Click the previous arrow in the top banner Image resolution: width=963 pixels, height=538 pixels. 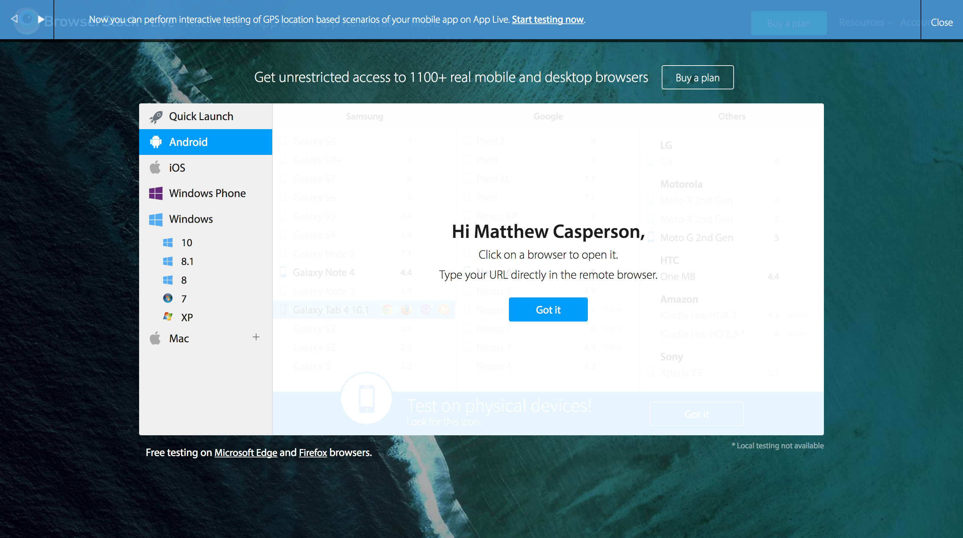click(x=14, y=18)
